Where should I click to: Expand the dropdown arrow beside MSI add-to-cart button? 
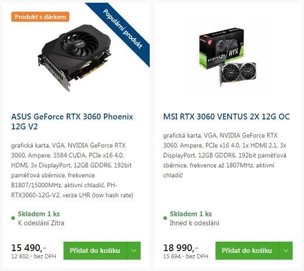point(286,251)
